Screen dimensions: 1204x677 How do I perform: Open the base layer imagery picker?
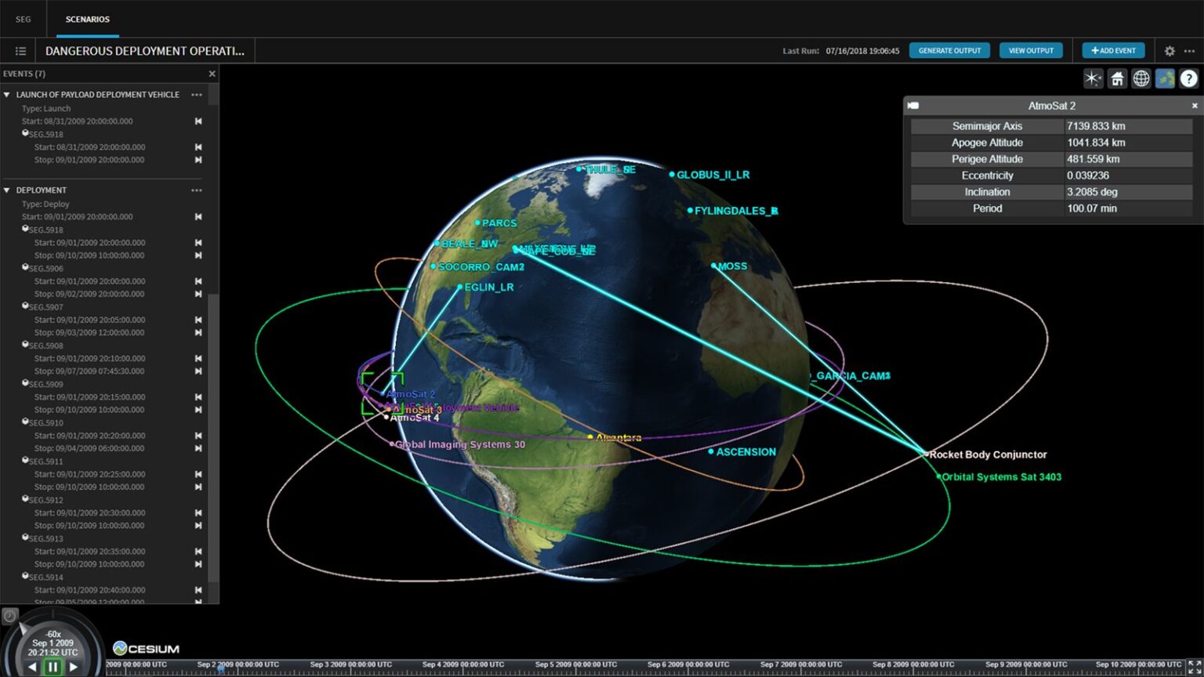click(x=1166, y=78)
